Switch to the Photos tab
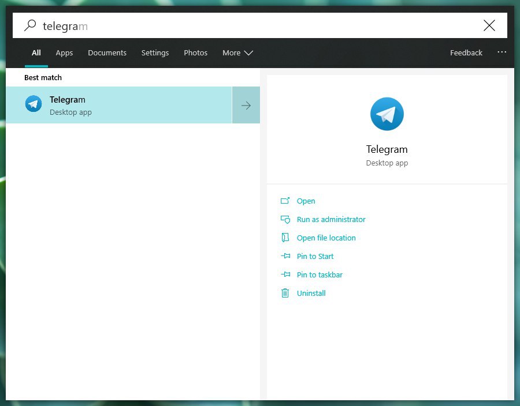Screen dimensions: 520x406 [195, 52]
